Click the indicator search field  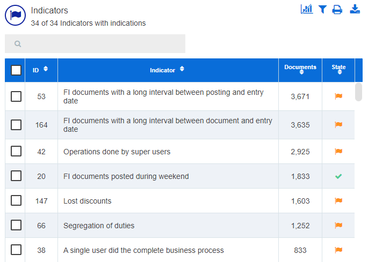pos(95,44)
